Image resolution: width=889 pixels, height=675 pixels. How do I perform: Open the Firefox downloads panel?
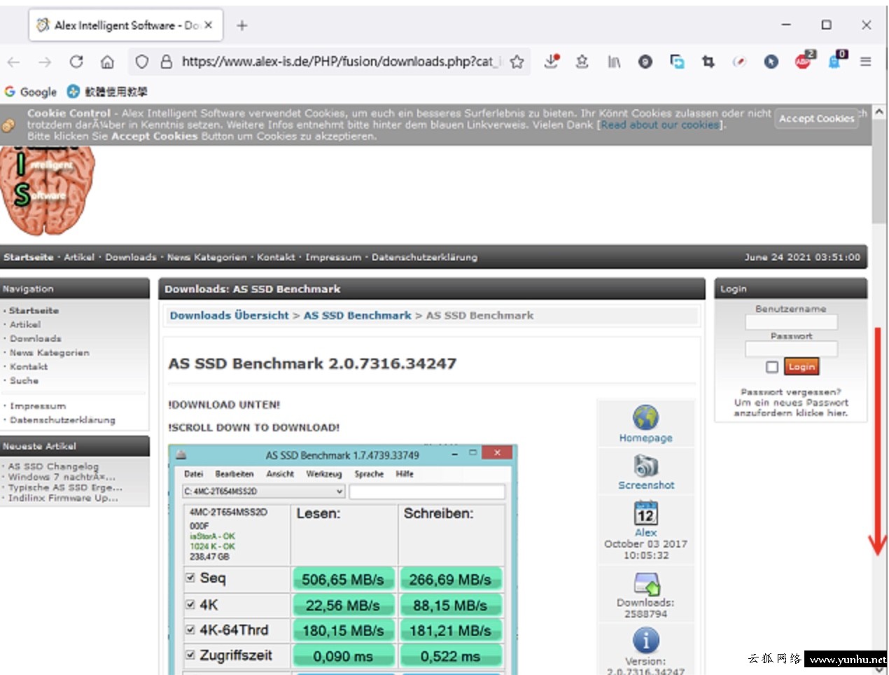click(552, 62)
